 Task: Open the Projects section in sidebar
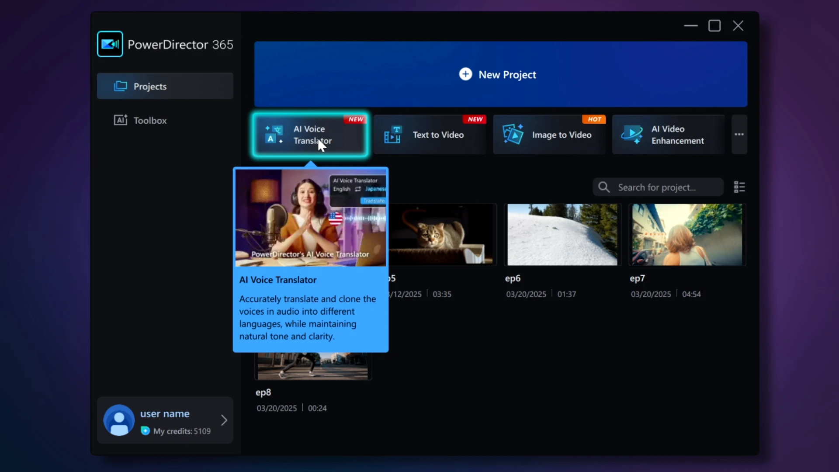165,86
